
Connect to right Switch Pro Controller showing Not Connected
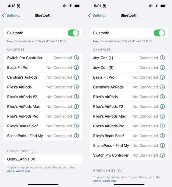point(129,155)
